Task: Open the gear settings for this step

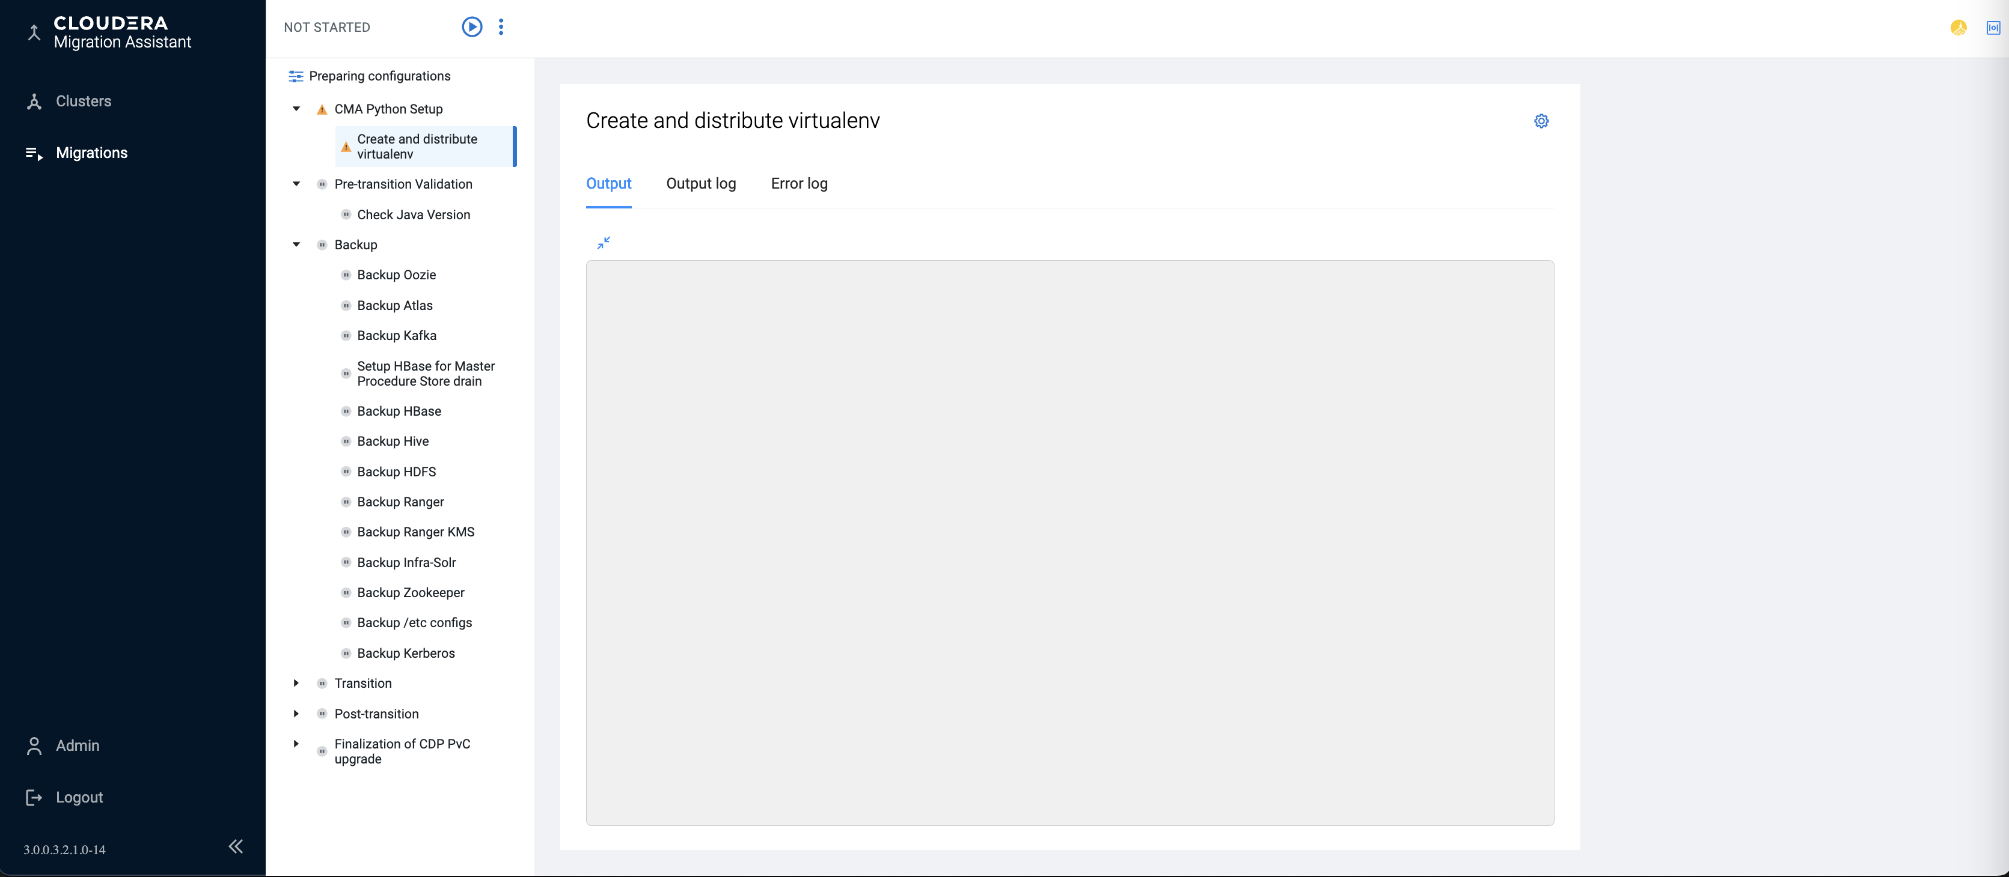Action: (x=1541, y=121)
